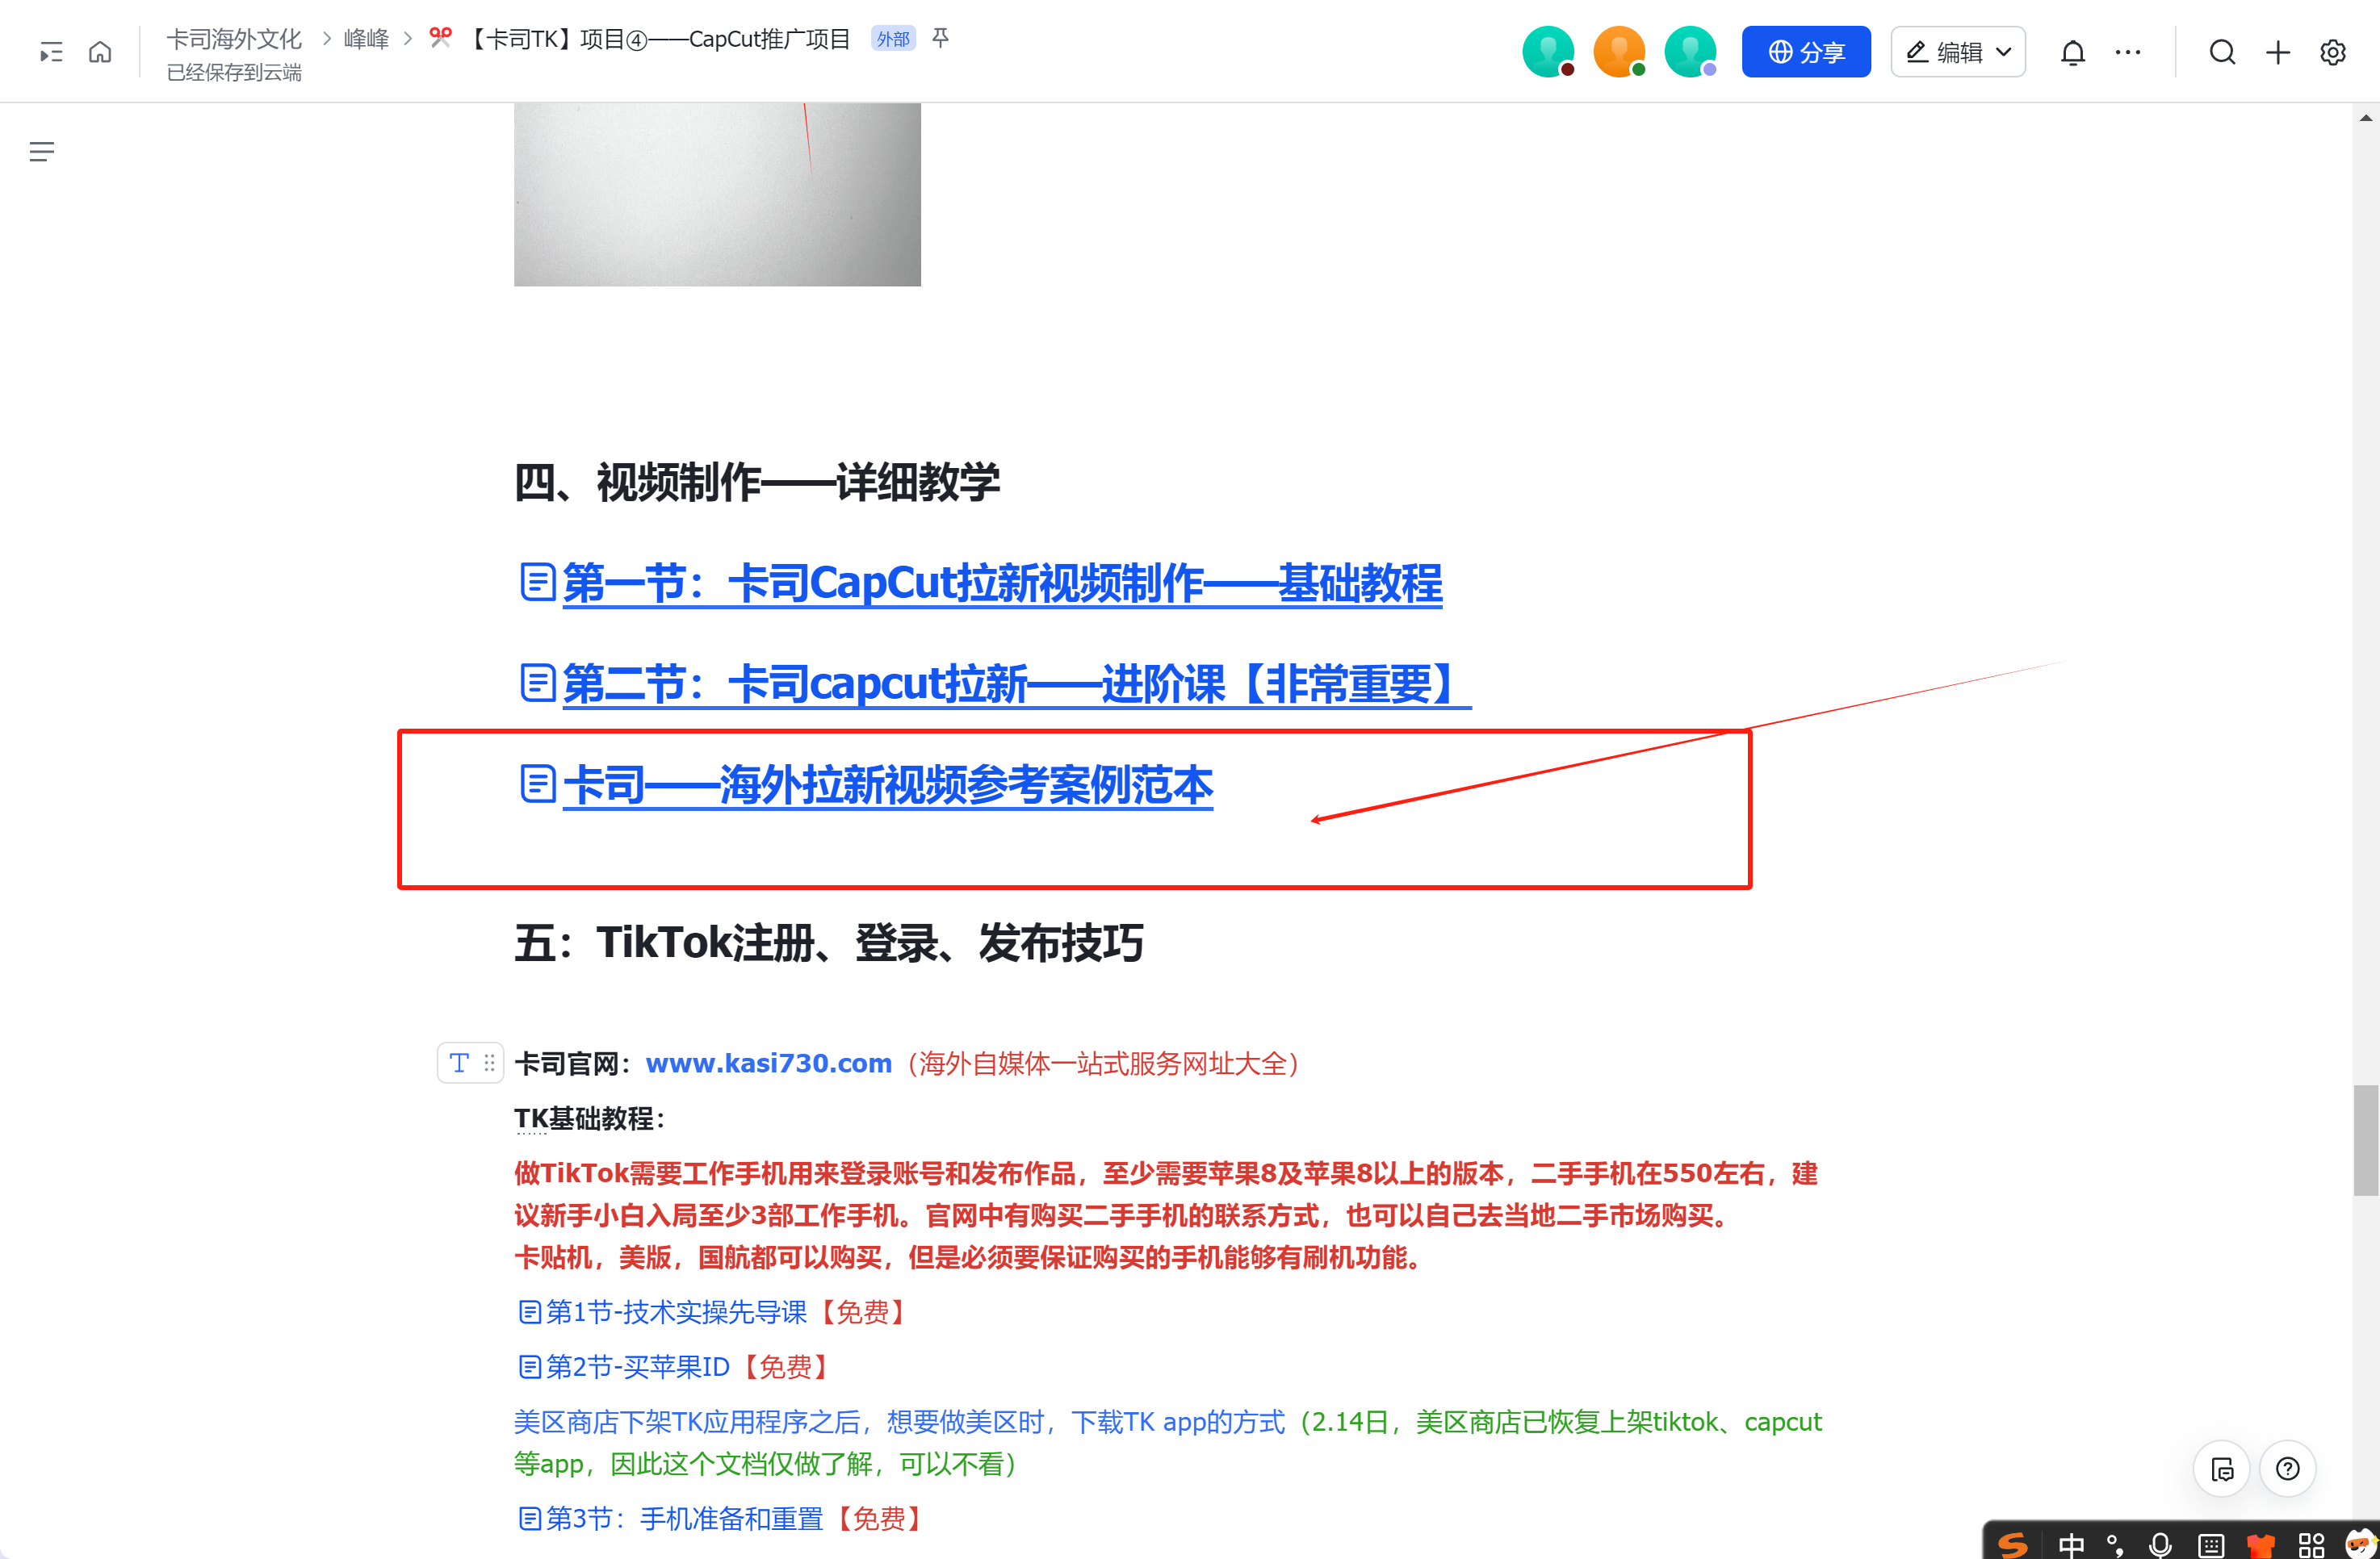Open the notifications bell
This screenshot has height=1559, width=2380.
(x=2073, y=52)
